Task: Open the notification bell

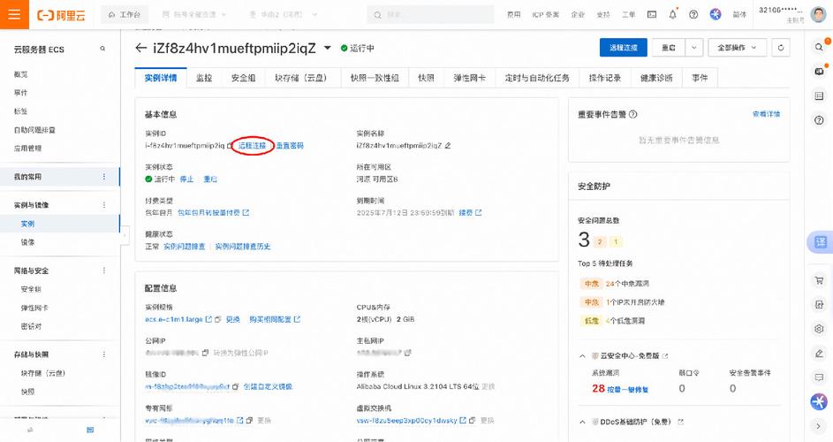Action: pyautogui.click(x=672, y=15)
